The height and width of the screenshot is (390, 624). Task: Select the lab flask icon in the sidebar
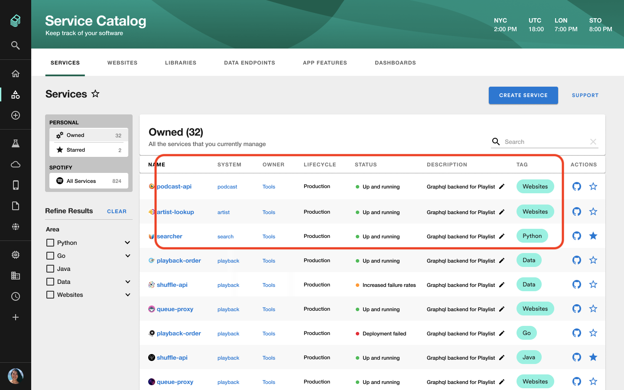(16, 143)
